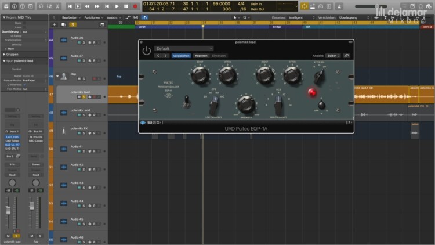Flip the Pultec IN toggle switch
The image size is (435, 245).
click(187, 102)
